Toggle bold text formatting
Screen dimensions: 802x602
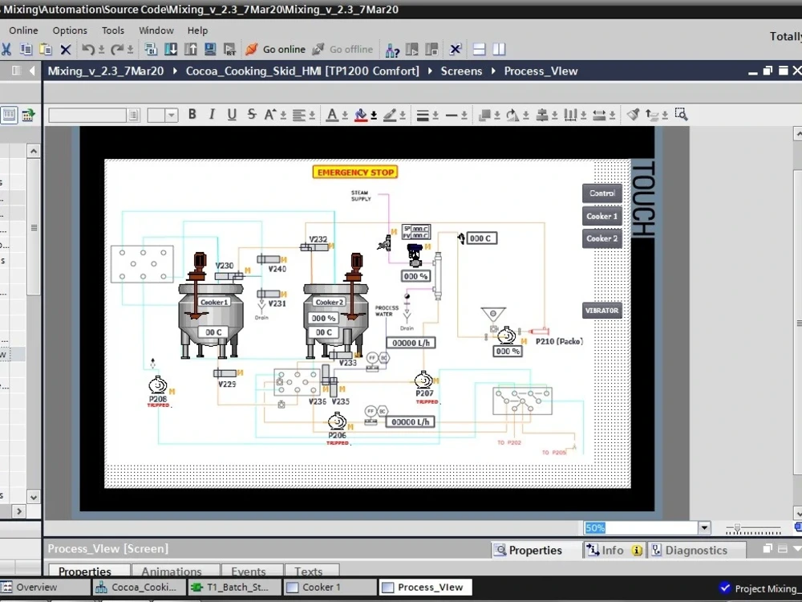coord(192,114)
